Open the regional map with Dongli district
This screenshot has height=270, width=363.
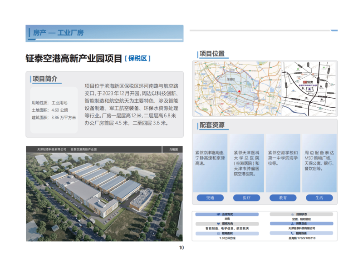point(238,89)
